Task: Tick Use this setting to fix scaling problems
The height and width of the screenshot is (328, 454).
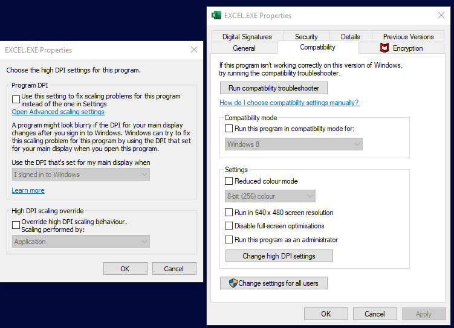Action: point(16,100)
